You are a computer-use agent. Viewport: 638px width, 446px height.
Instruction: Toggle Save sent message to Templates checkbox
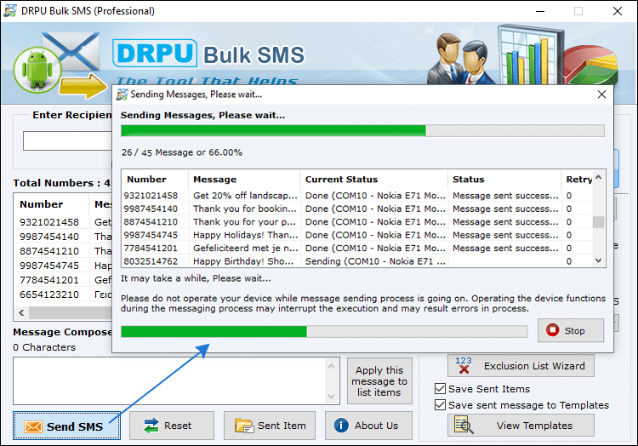click(440, 405)
